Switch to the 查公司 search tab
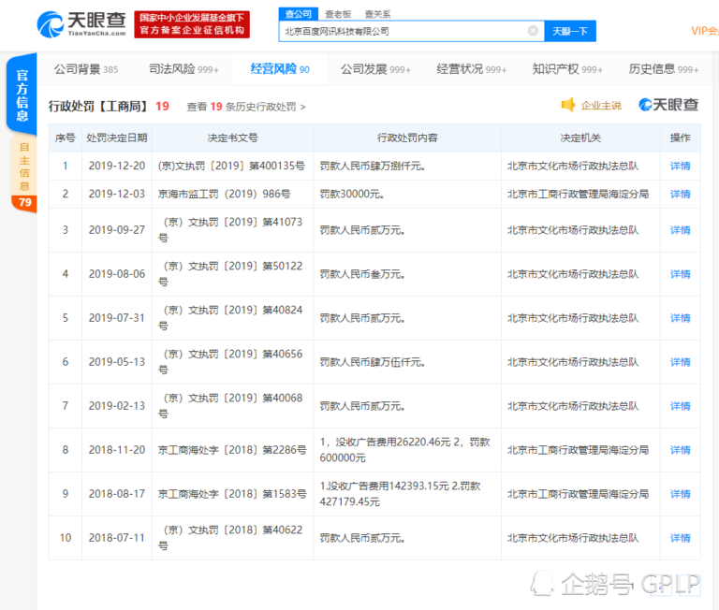 [x=298, y=14]
